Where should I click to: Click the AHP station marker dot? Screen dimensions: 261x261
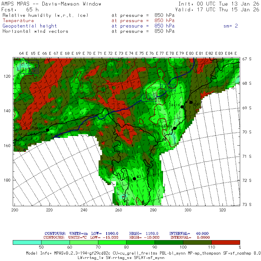click(x=191, y=102)
